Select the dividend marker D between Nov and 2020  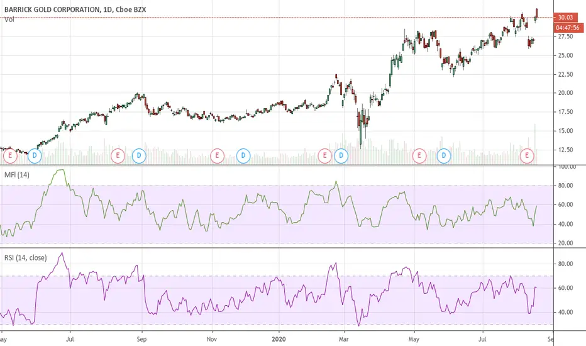(243, 155)
